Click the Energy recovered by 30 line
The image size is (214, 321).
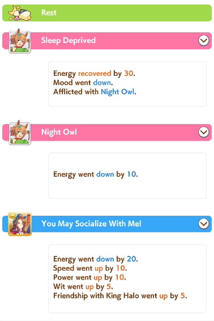(x=94, y=73)
